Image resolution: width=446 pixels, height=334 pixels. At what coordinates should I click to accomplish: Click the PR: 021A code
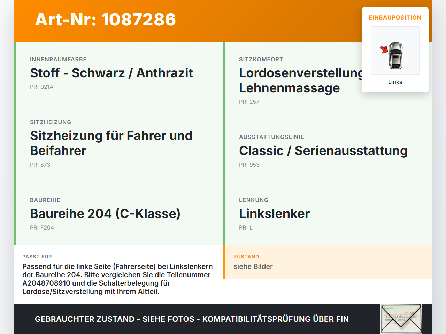(x=41, y=87)
